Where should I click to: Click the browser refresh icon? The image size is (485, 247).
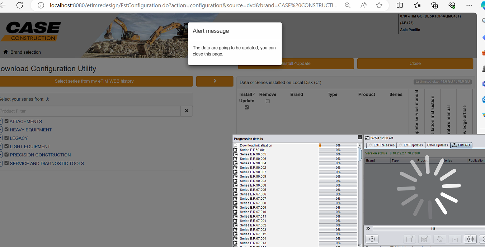(20, 5)
